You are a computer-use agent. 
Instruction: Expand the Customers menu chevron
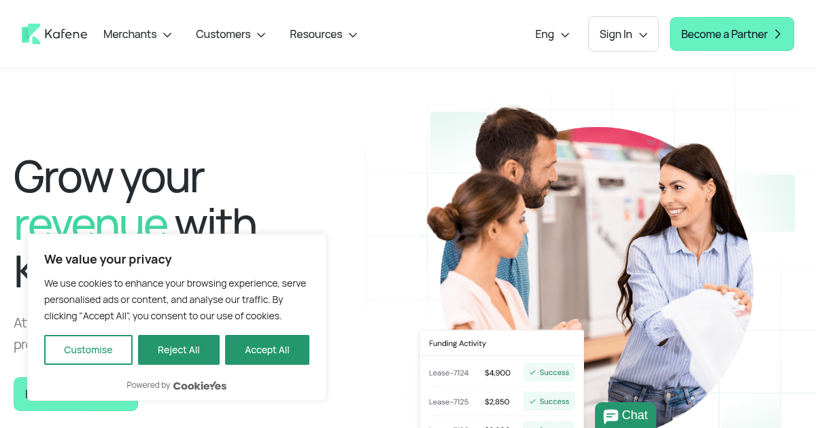[261, 35]
